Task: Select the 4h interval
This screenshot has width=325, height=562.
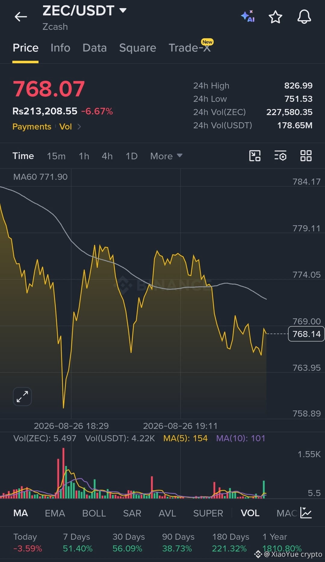Action: [107, 156]
